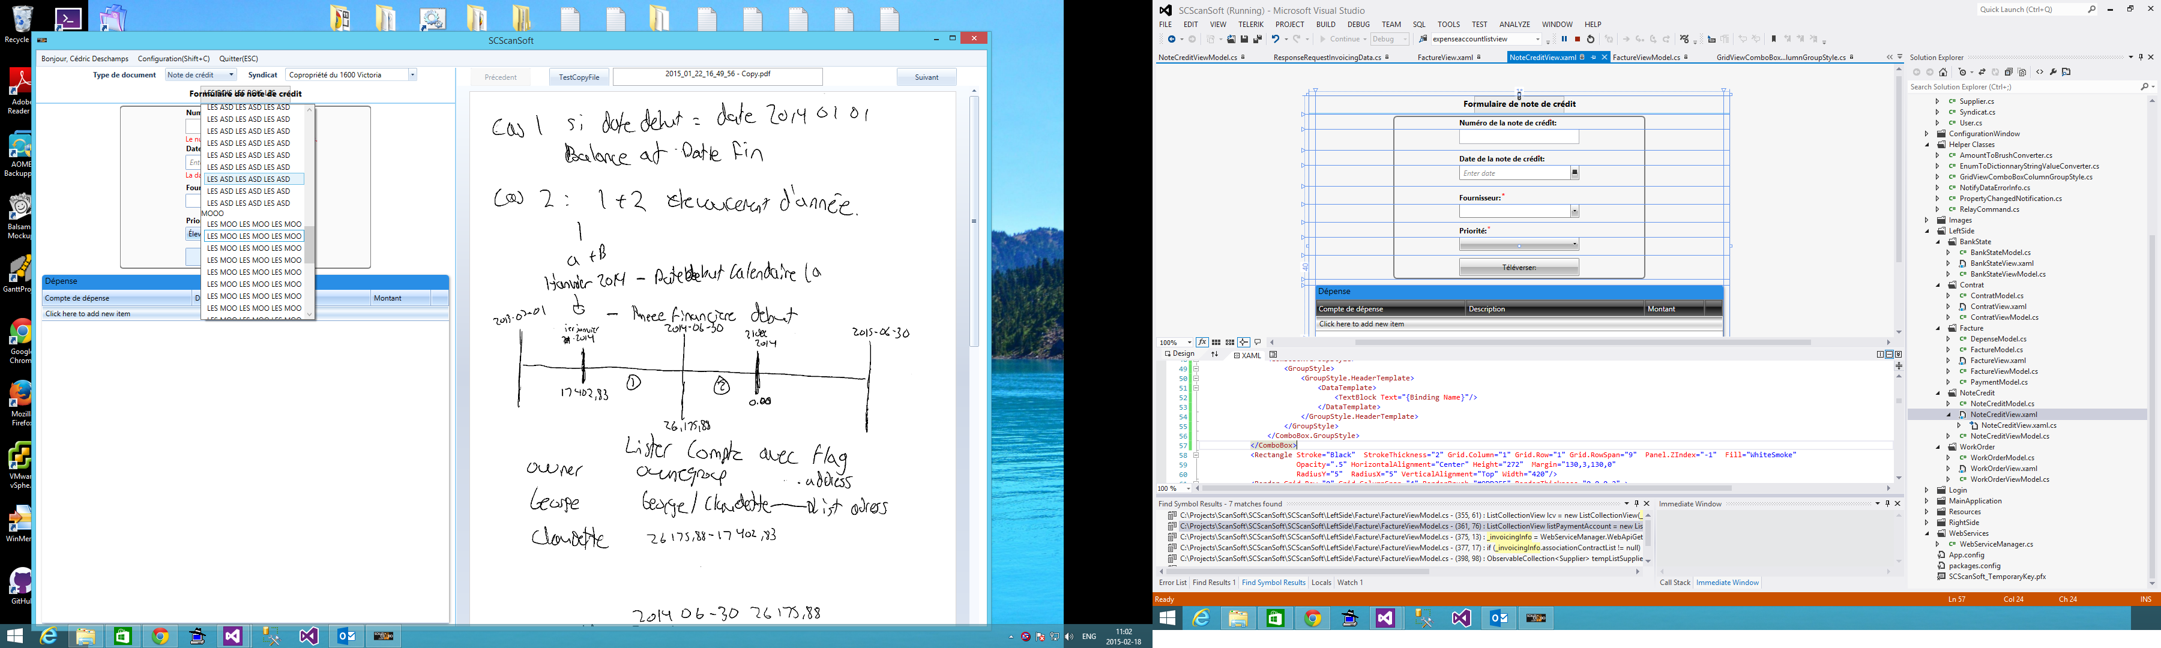
Task: Click the Break All pause debug icon
Action: 1564,40
